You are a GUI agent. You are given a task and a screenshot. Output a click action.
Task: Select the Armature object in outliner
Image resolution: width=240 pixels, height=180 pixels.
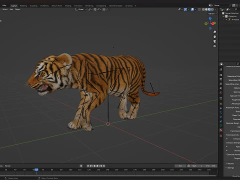(x=235, y=19)
